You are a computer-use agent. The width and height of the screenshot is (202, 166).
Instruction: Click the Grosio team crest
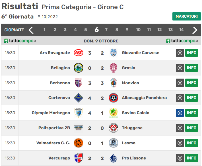(x=114, y=68)
